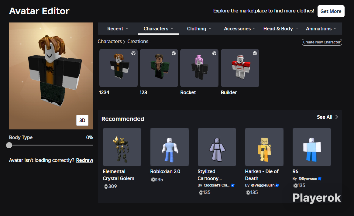Select the 1234 character thumbnail
Image resolution: width=354 pixels, height=216 pixels.
118,68
